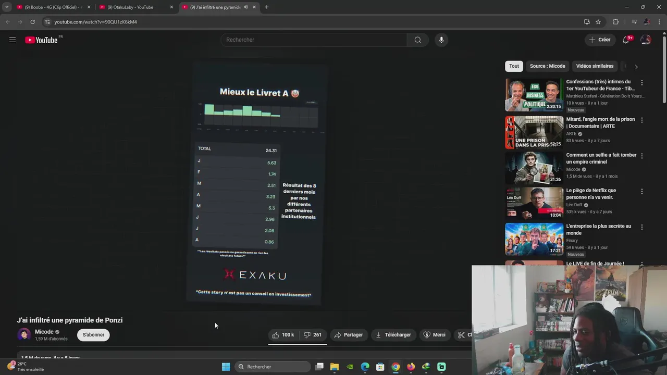Reload the page in Chrome

tap(32, 22)
